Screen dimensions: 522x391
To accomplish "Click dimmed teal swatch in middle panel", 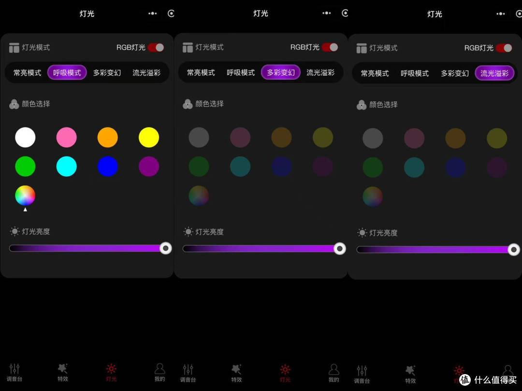I will tap(240, 167).
